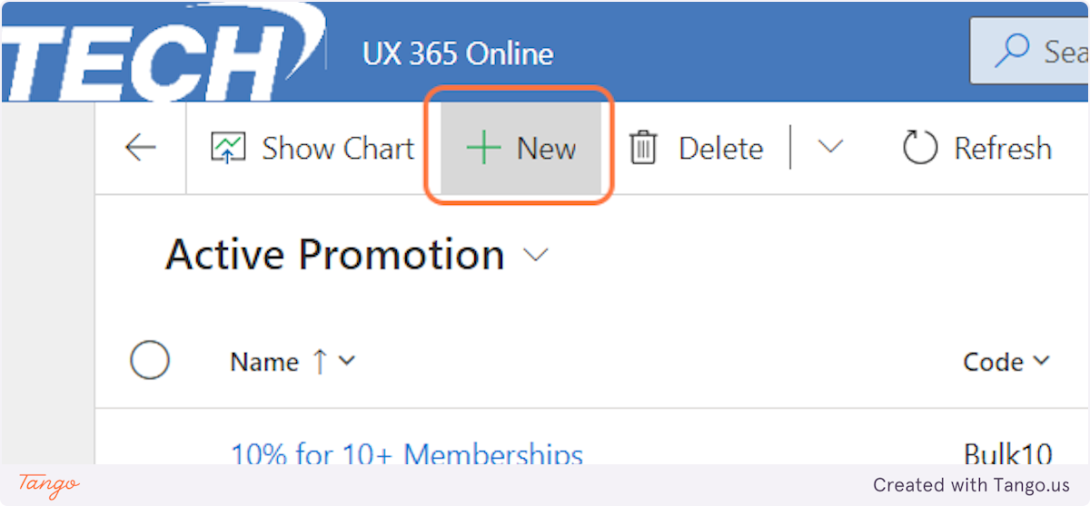Open the Active Promotion view selector
This screenshot has height=506, width=1090.
click(x=537, y=256)
